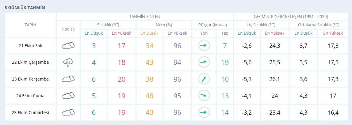Click the wind direction arrow for 23 Ekim
The image size is (352, 125).
(x=204, y=79)
